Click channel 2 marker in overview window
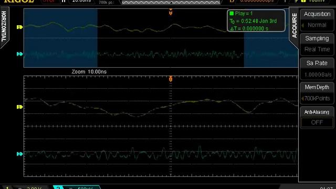The height and width of the screenshot is (189, 336). point(20,54)
